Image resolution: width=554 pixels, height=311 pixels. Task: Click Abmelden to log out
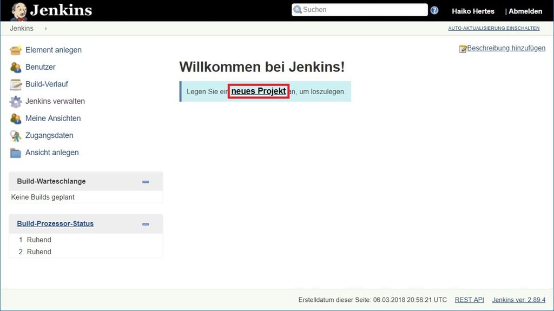pyautogui.click(x=525, y=11)
